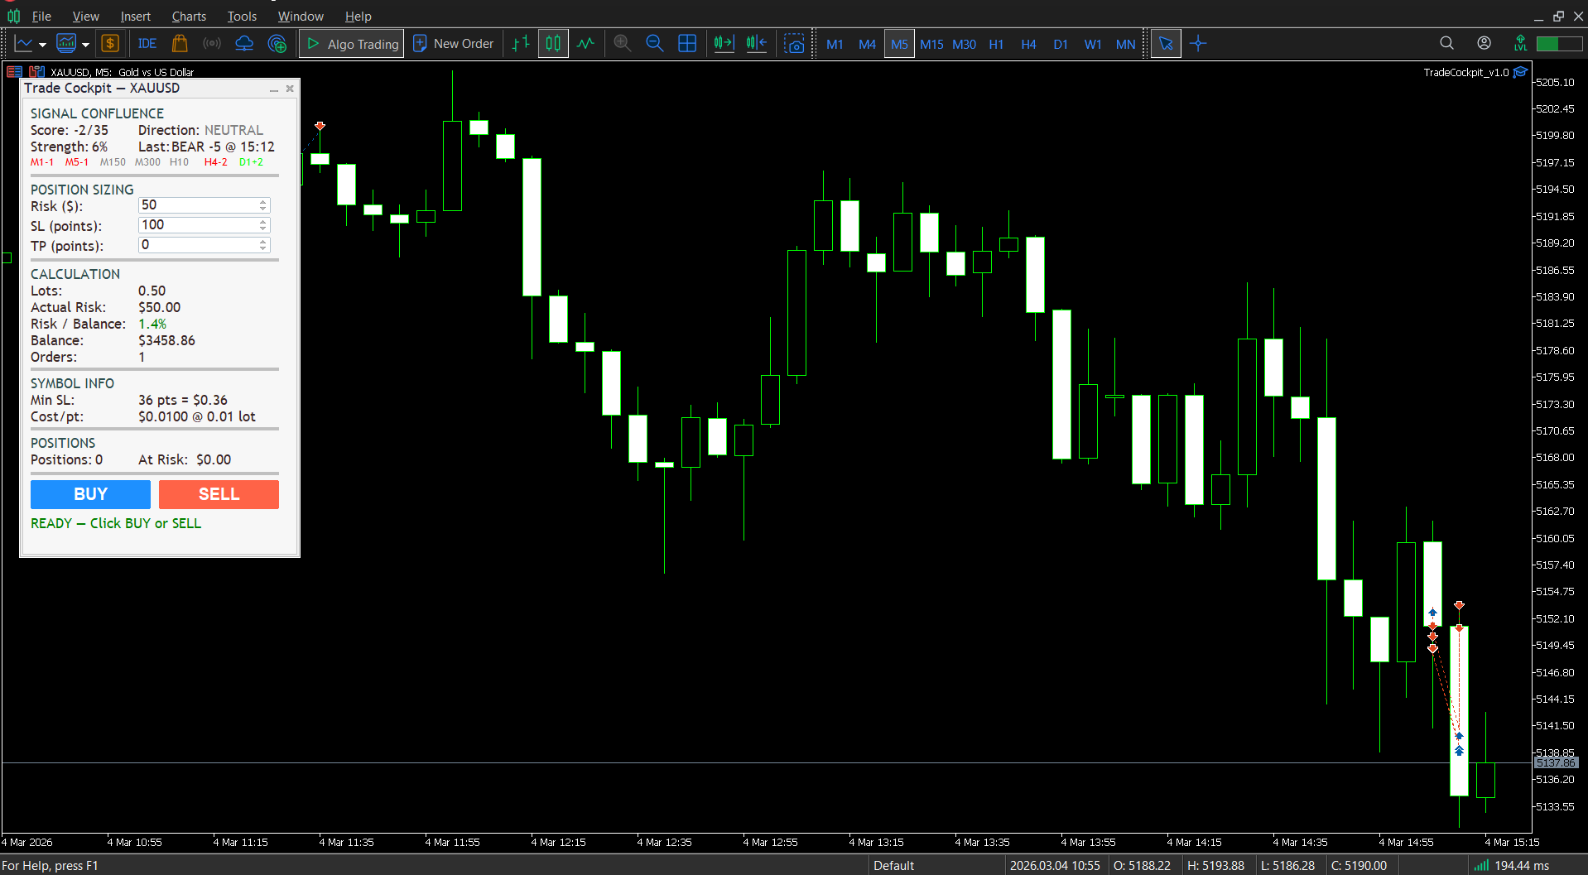Open the user account profile icon
Viewport: 1588px width, 875px height.
pos(1484,43)
